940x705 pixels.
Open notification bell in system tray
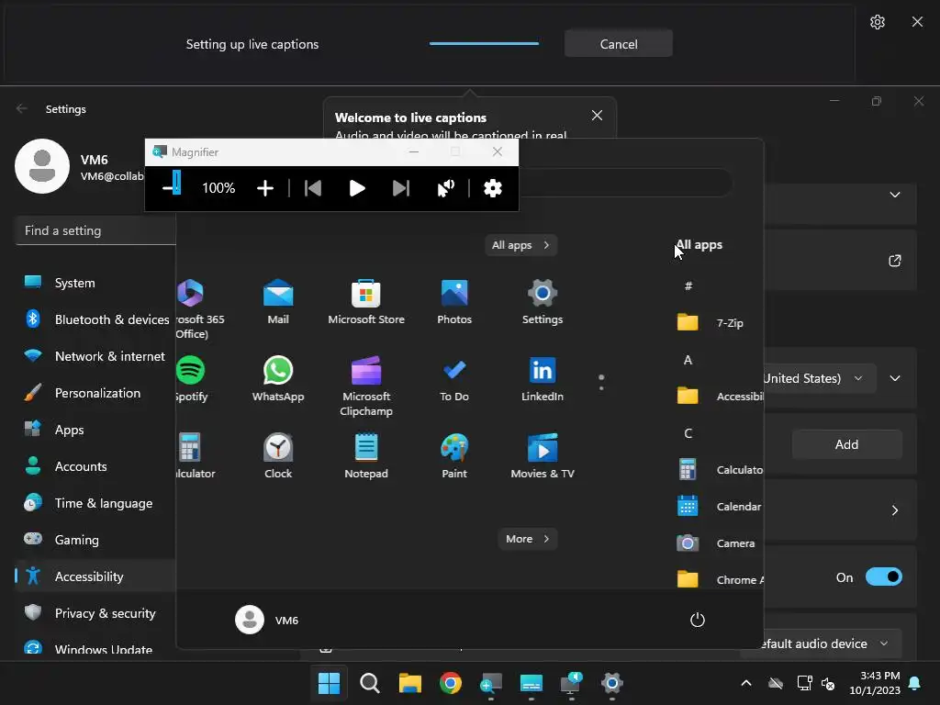point(914,683)
